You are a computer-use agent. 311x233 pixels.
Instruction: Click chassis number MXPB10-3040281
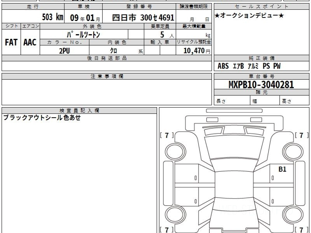261,85
